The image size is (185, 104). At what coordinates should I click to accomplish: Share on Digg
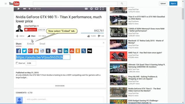pos(90,51)
